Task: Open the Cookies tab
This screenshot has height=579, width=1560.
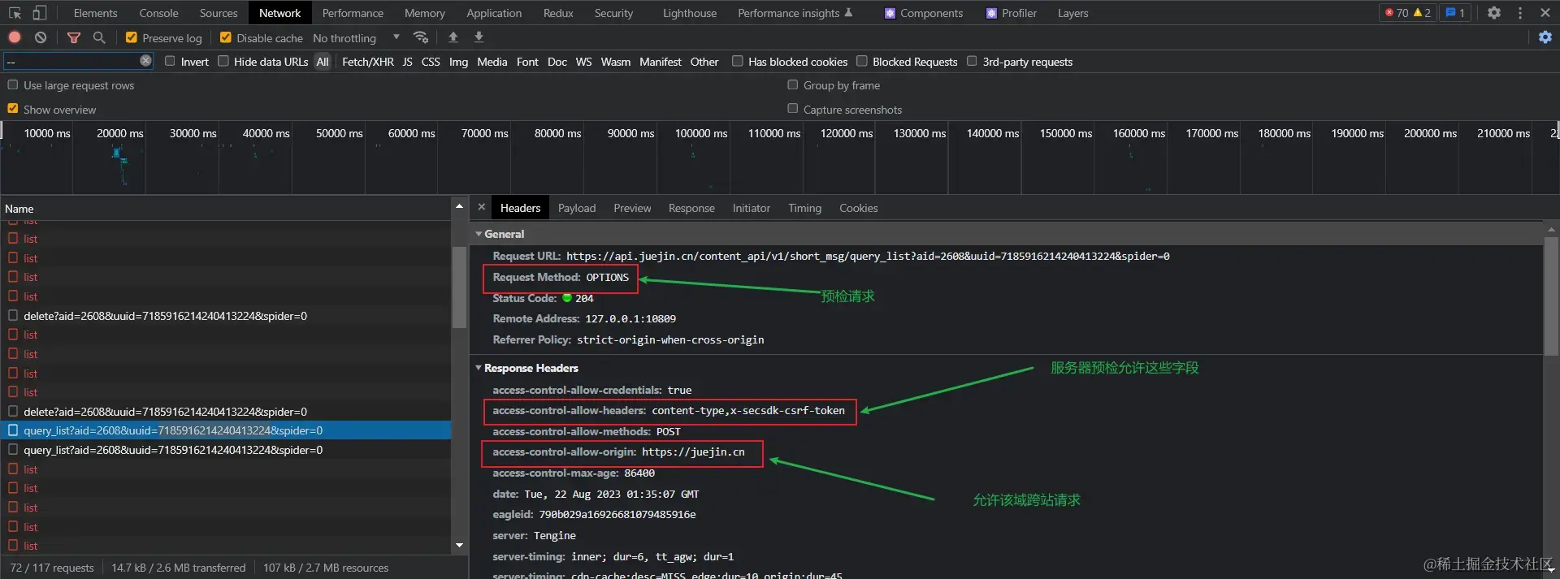Action: click(858, 208)
